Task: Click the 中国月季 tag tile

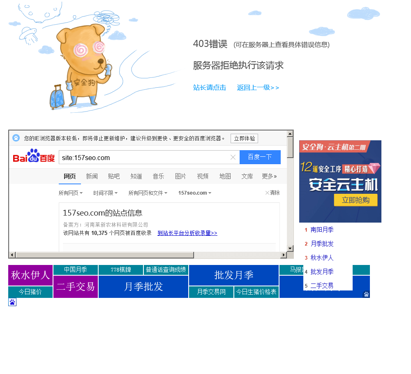Action: pos(76,270)
